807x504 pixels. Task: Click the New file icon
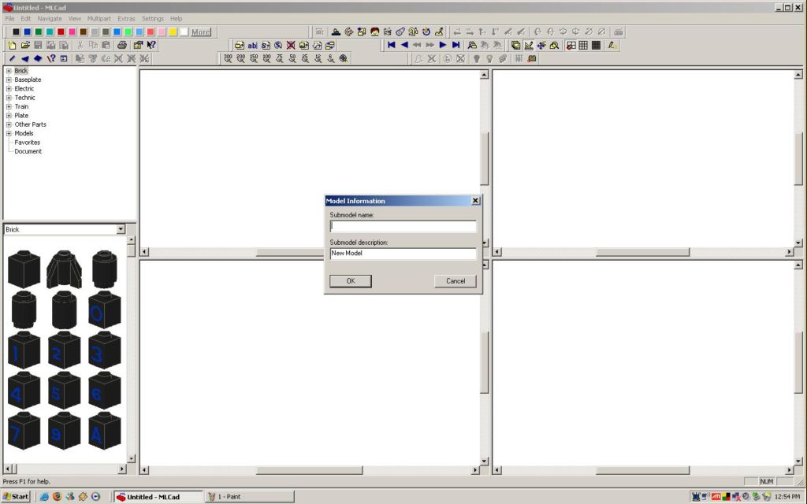pos(12,46)
